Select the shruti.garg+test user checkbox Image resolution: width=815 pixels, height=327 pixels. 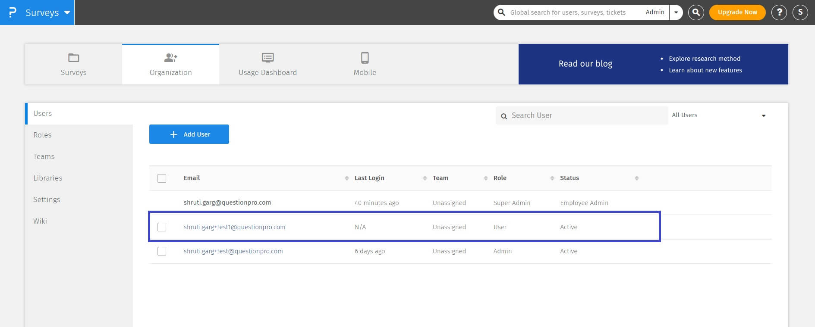(162, 251)
